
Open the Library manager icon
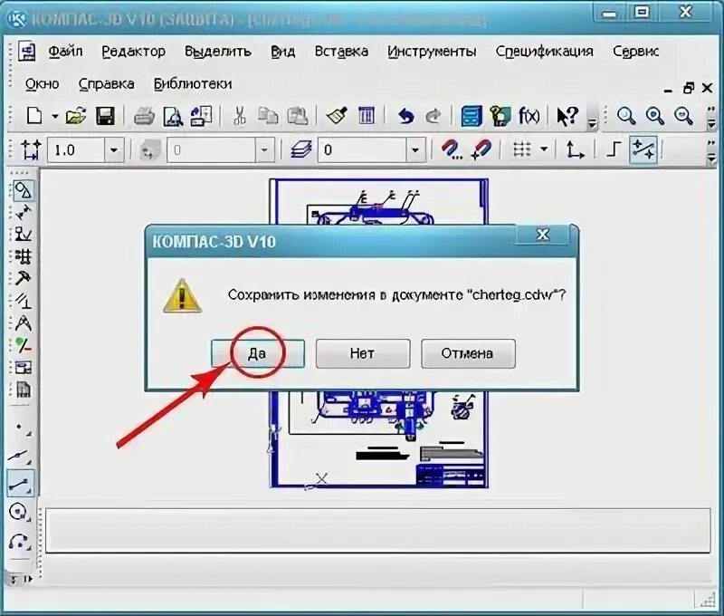(472, 116)
